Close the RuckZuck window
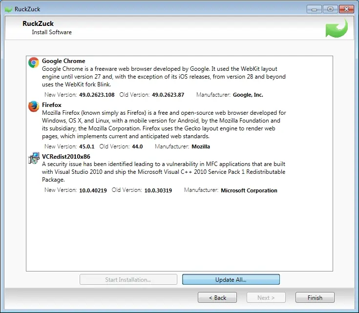 tap(346, 9)
